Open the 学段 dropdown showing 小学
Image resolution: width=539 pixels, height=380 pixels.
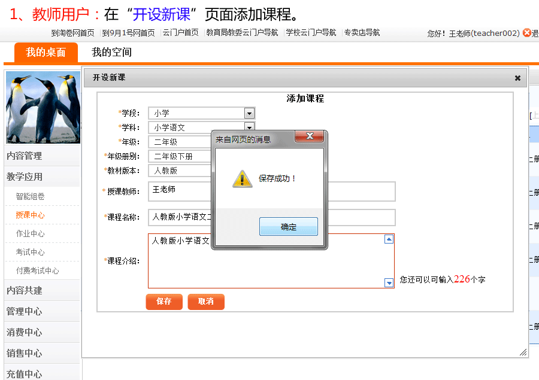click(249, 113)
